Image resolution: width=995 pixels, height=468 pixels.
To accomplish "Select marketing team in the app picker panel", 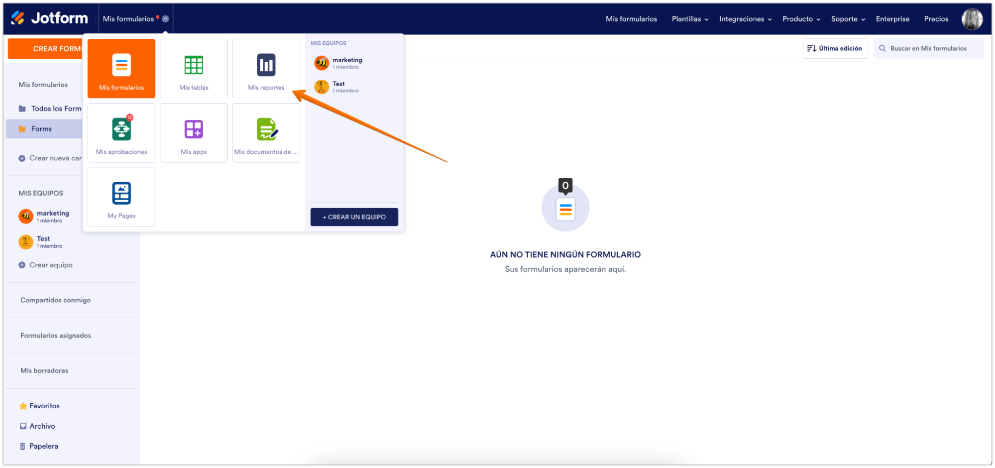I will 338,63.
